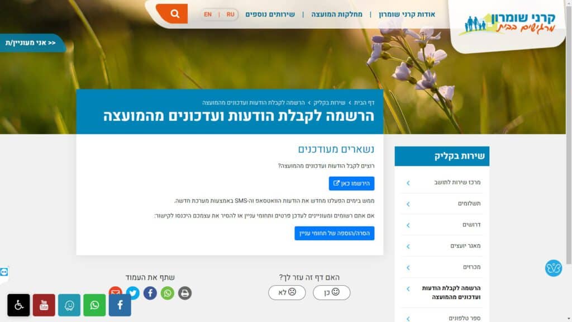
Task: Print page using the printer icon
Action: (185, 293)
